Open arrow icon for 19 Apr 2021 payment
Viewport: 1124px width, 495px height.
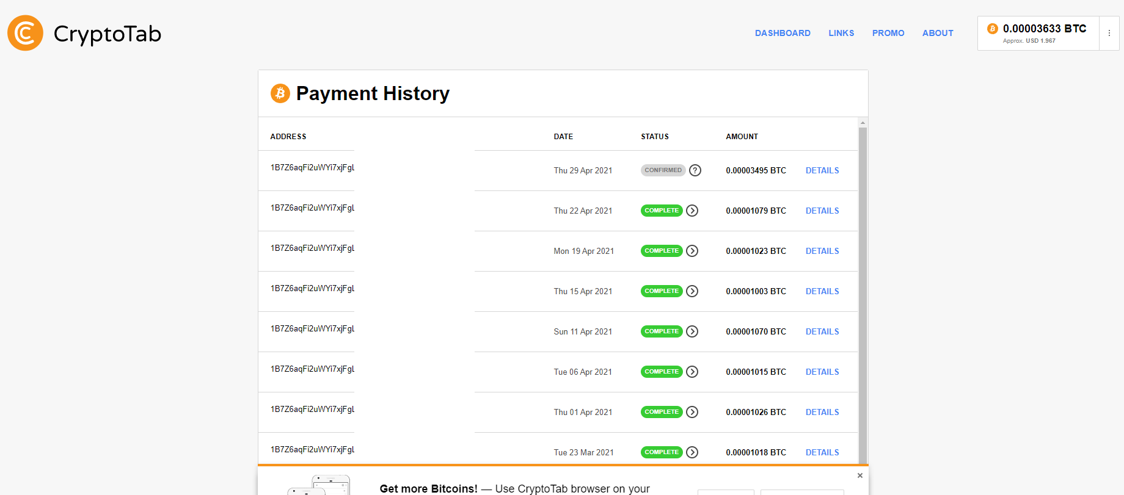(692, 251)
